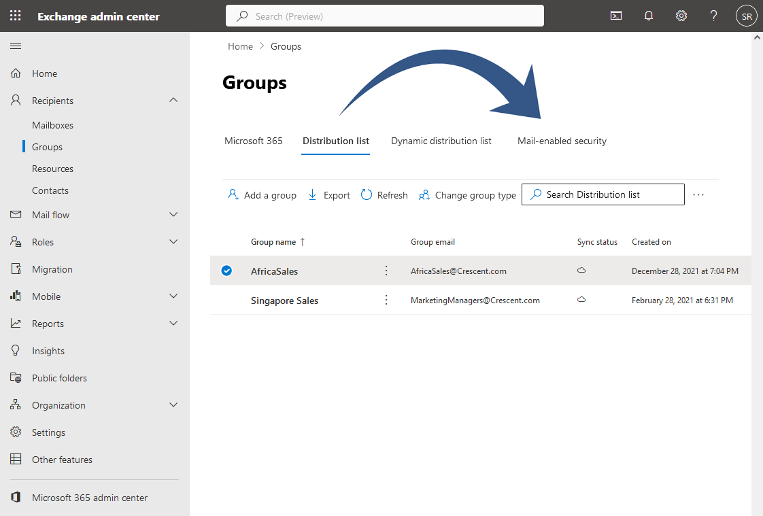Open the Microsoft 365 admin center link

point(90,498)
